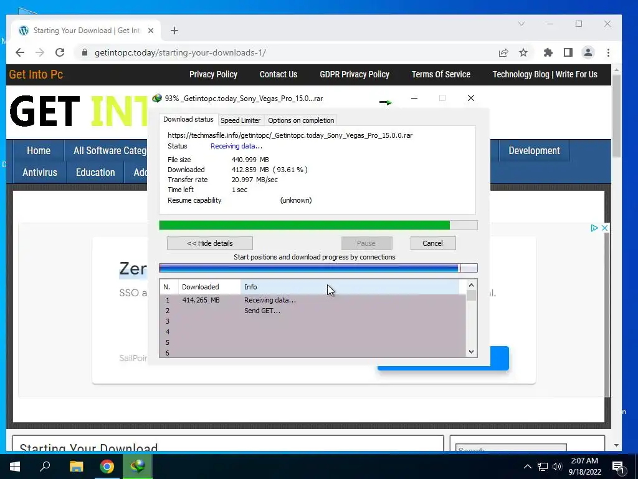Go back using Chrome's back arrow

tap(20, 52)
